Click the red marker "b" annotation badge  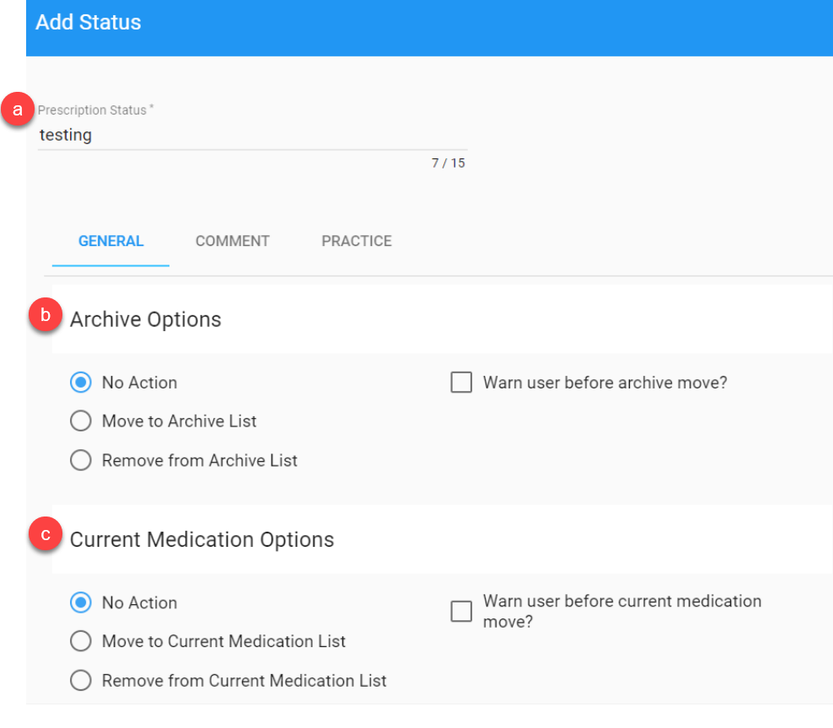[x=46, y=314]
